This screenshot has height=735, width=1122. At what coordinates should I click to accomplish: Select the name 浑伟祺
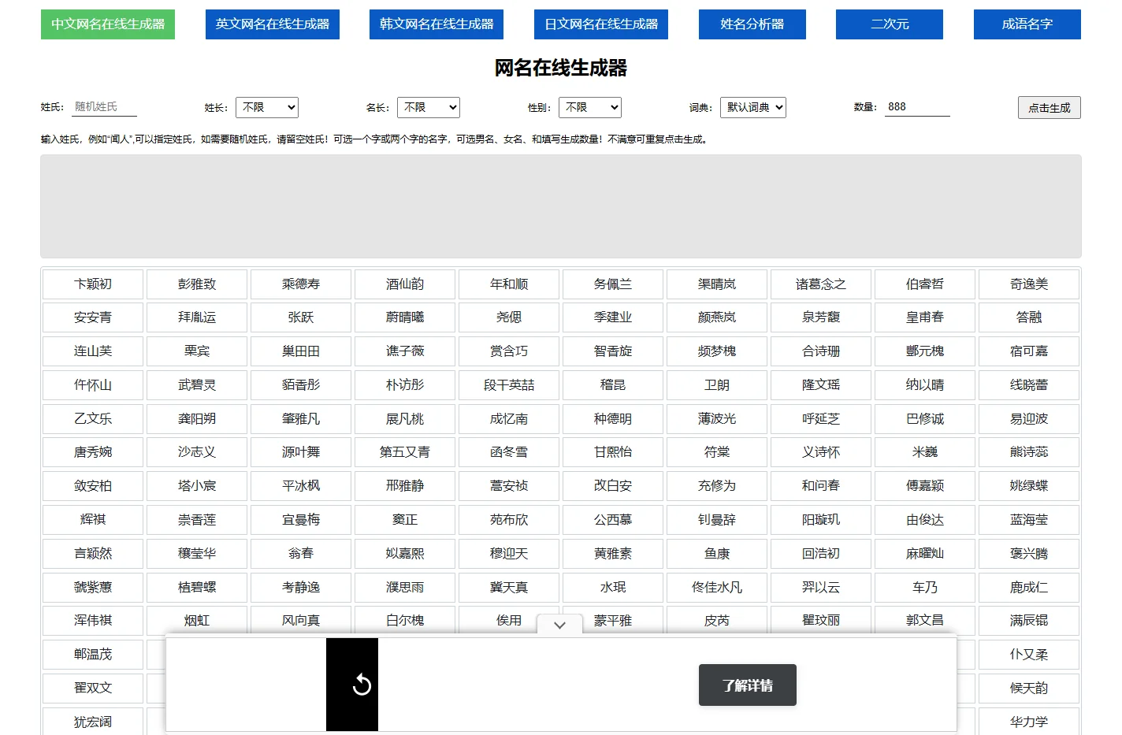(93, 621)
